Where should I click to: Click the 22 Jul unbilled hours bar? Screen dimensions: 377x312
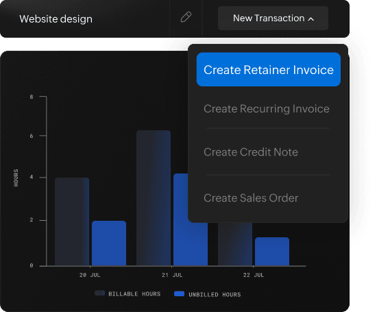(x=272, y=252)
